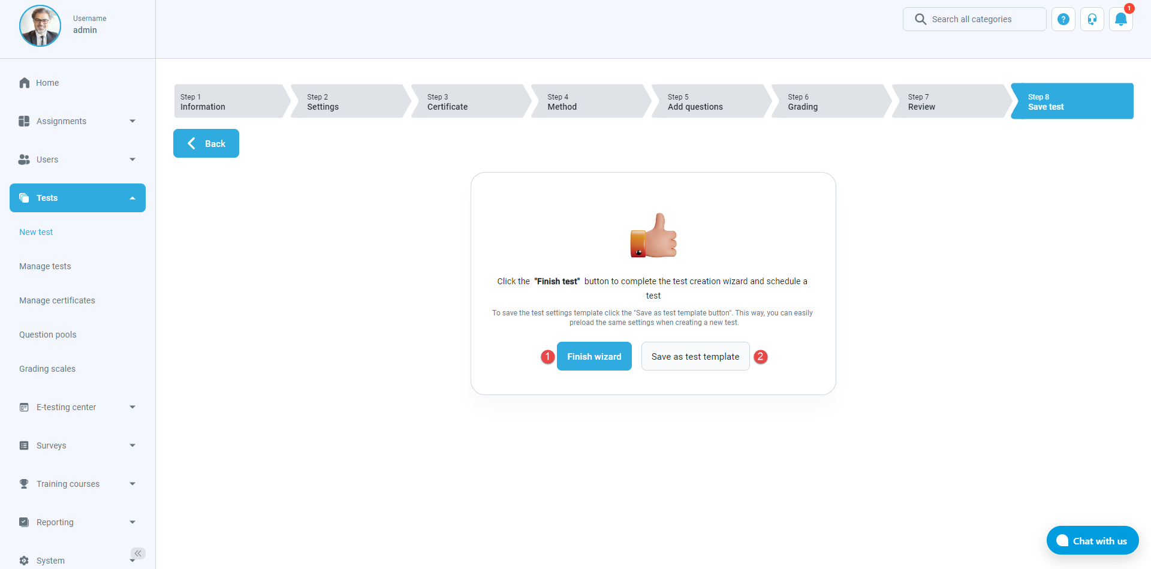Viewport: 1151px width, 569px height.
Task: Open the notifications bell
Action: 1120,19
